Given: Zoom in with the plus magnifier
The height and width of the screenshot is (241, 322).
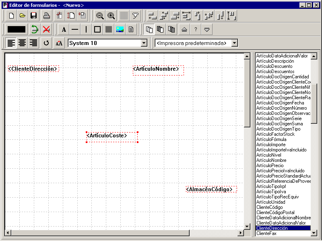Looking at the screenshot, I should [111, 16].
